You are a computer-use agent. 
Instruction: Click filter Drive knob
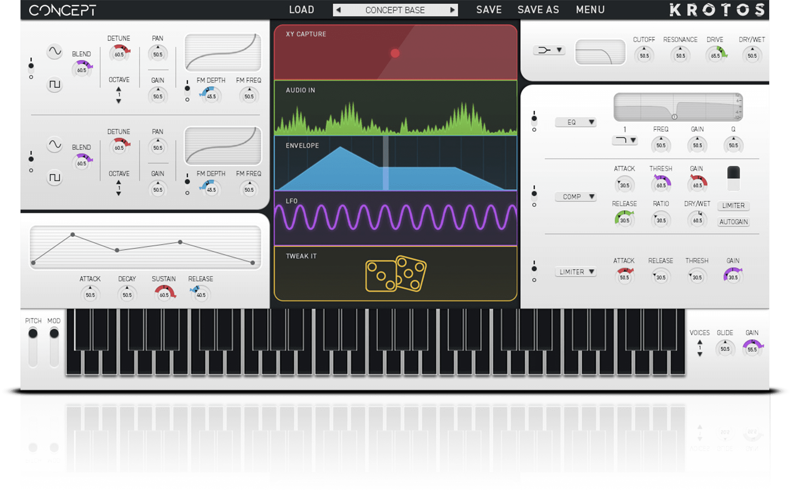click(x=716, y=55)
